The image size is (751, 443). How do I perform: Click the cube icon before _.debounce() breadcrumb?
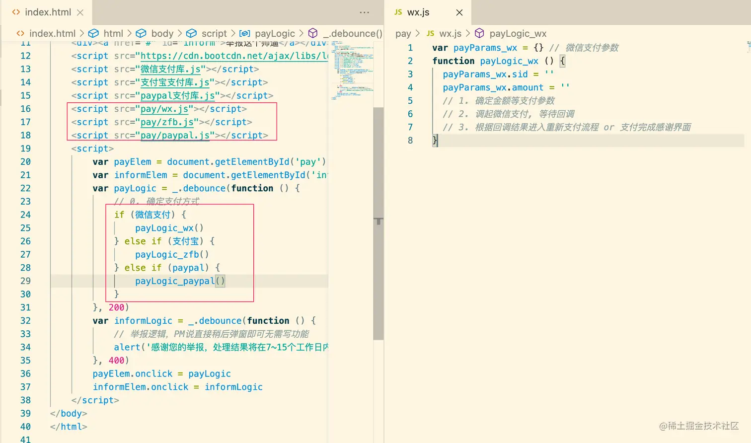click(313, 33)
